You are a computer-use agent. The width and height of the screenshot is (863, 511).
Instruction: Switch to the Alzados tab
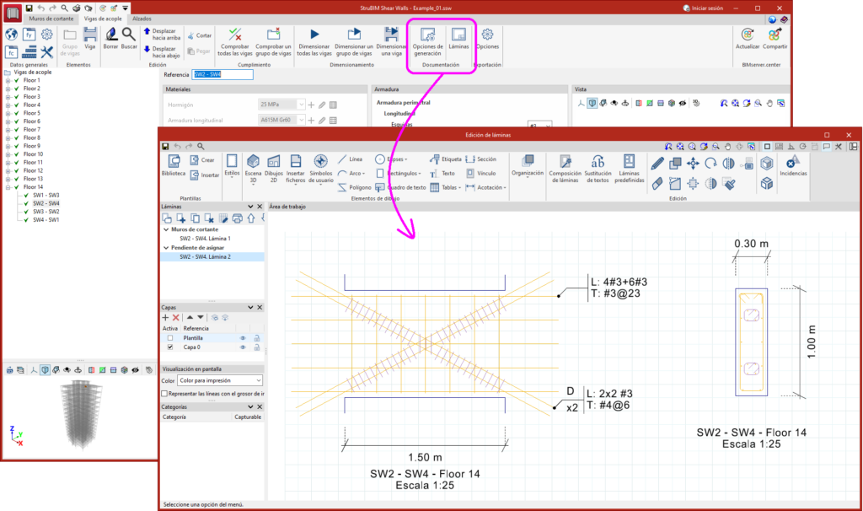pos(142,18)
